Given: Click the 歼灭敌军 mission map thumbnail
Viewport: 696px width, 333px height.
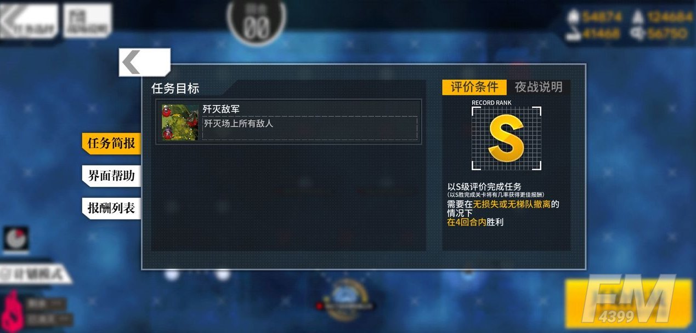Looking at the screenshot, I should [x=180, y=123].
